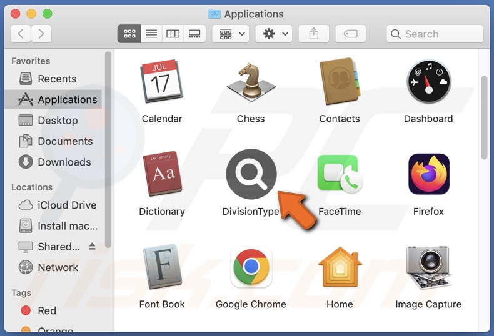Select the Dictionary app icon
Image resolution: width=494 pixels, height=336 pixels.
tap(162, 174)
